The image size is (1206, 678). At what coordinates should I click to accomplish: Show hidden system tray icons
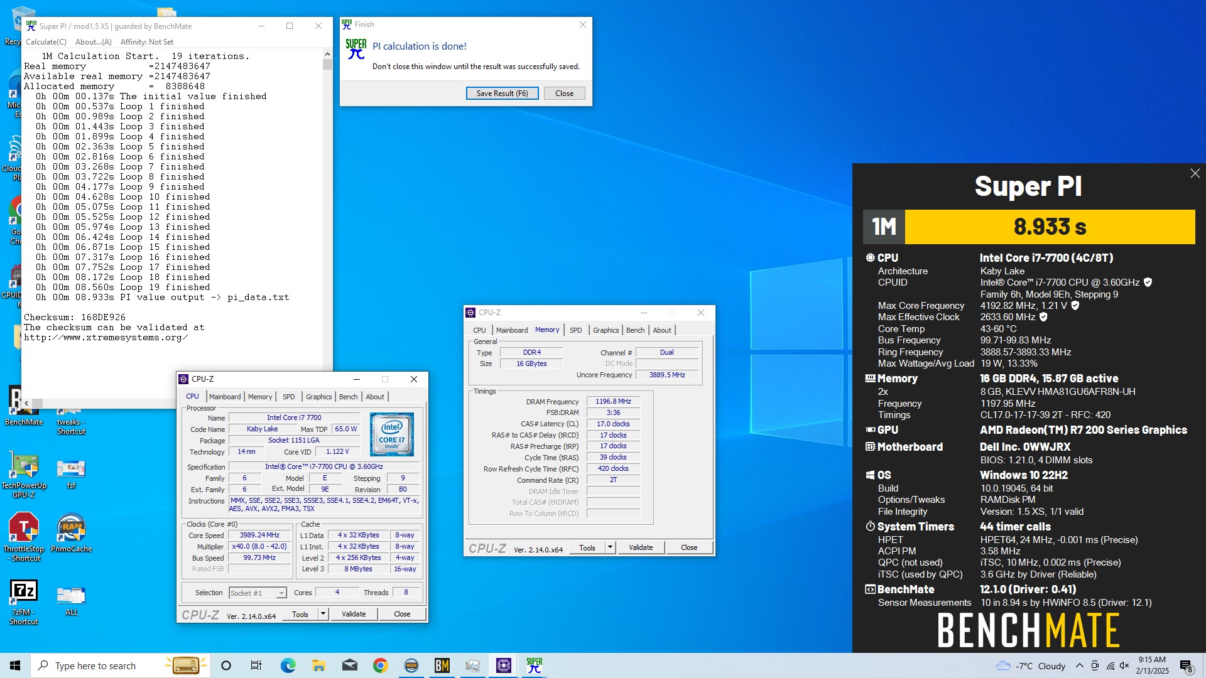[1079, 665]
